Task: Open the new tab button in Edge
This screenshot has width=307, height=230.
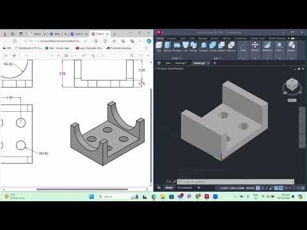Action: coord(114,34)
